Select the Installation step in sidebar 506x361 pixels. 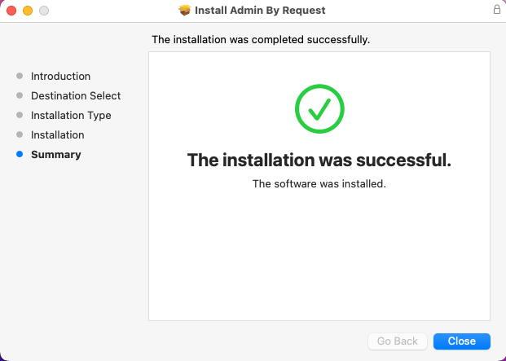tap(57, 134)
